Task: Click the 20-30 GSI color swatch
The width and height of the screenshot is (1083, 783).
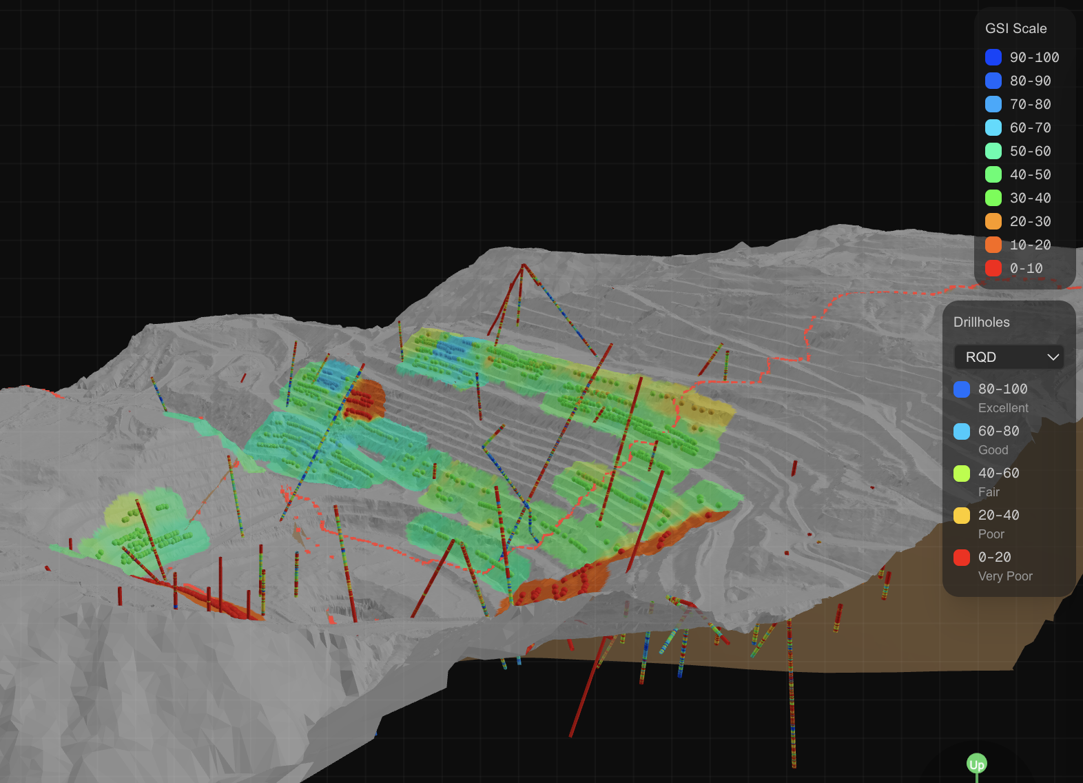Action: pos(993,221)
